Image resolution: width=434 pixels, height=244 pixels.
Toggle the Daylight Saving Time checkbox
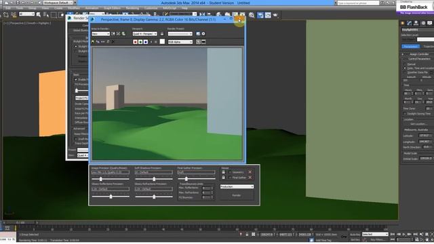point(405,114)
